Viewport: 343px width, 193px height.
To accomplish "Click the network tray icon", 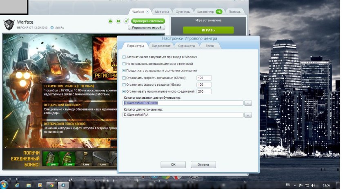I will tap(307, 185).
